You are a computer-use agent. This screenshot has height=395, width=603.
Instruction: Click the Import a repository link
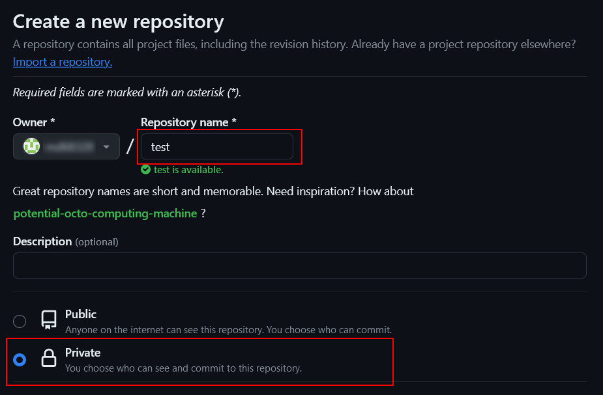[63, 62]
